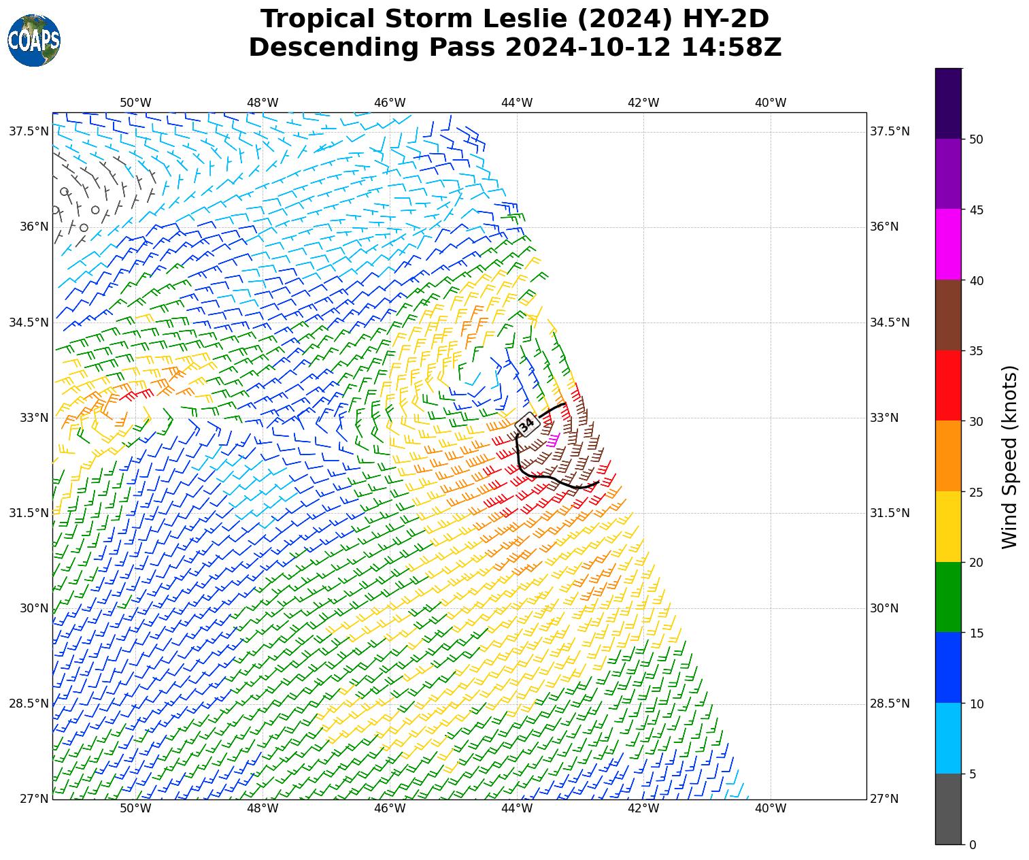This screenshot has height=860, width=1029.
Task: Select the gray 0–5 knot colorbar segment
Action: point(948,809)
